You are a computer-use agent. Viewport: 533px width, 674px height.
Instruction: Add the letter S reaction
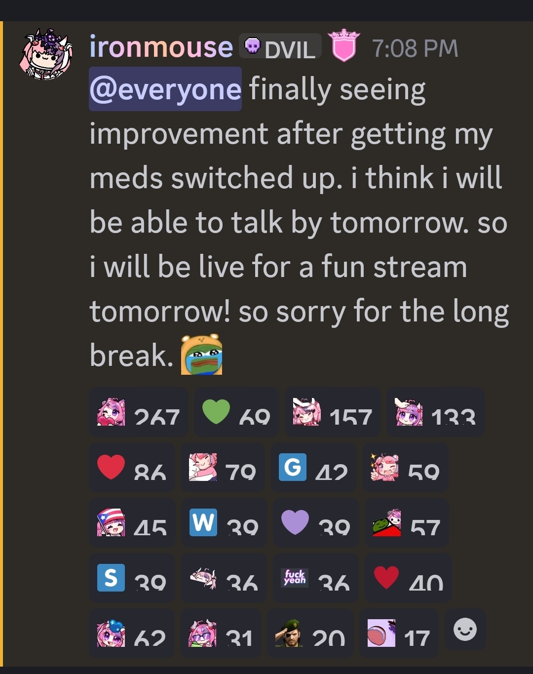[132, 578]
